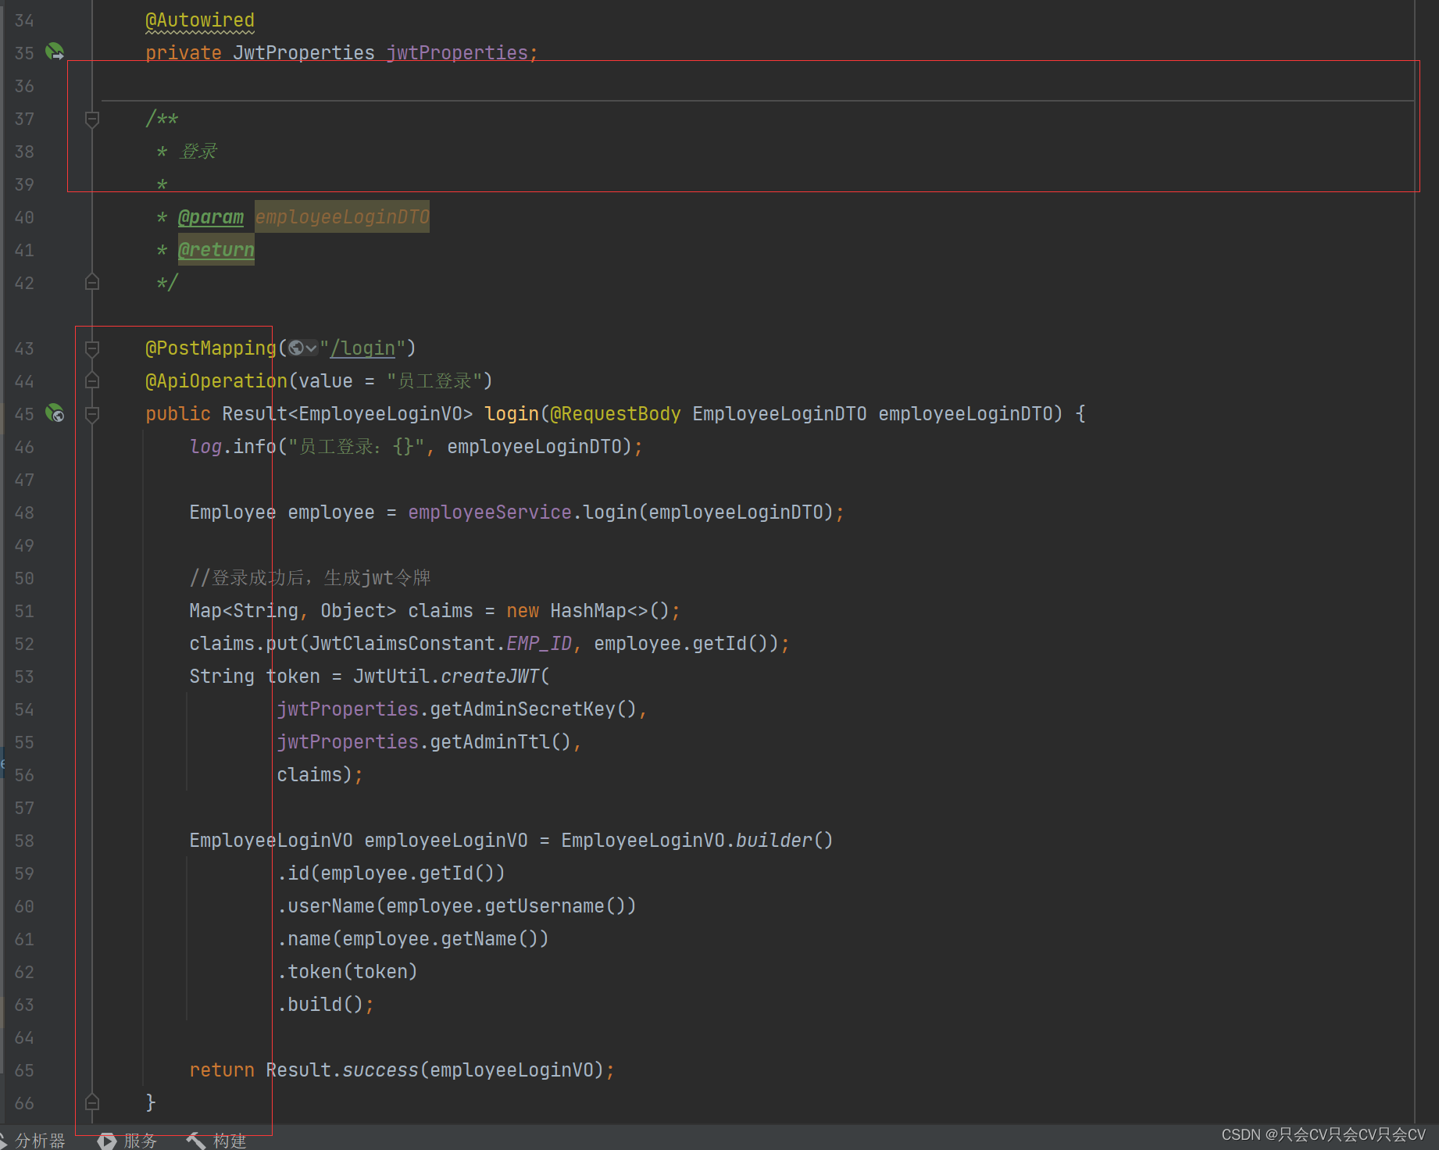Click line number 35 in the gutter
The image size is (1439, 1150).
24,53
